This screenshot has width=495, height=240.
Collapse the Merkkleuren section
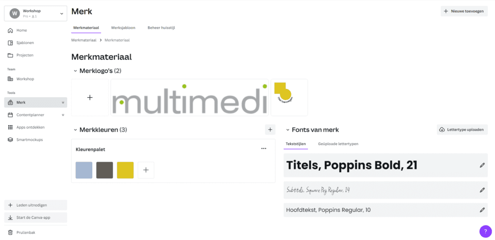point(75,130)
